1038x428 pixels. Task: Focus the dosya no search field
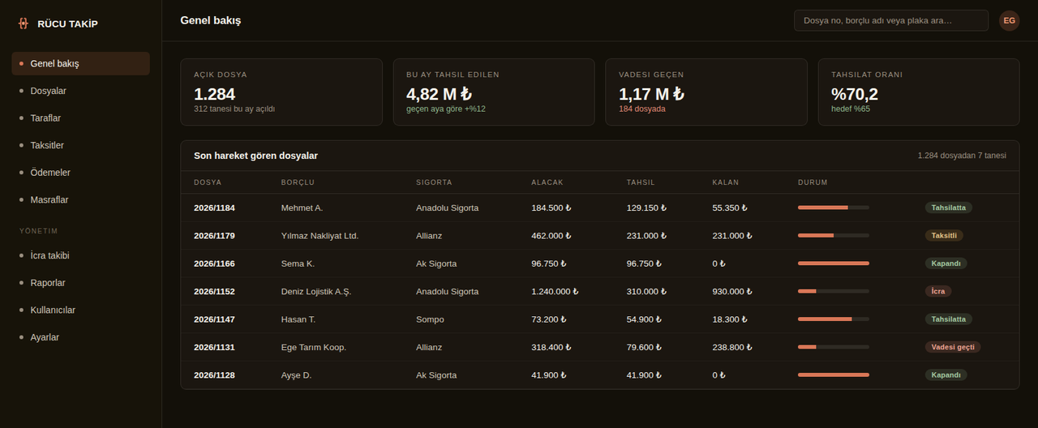pos(890,20)
